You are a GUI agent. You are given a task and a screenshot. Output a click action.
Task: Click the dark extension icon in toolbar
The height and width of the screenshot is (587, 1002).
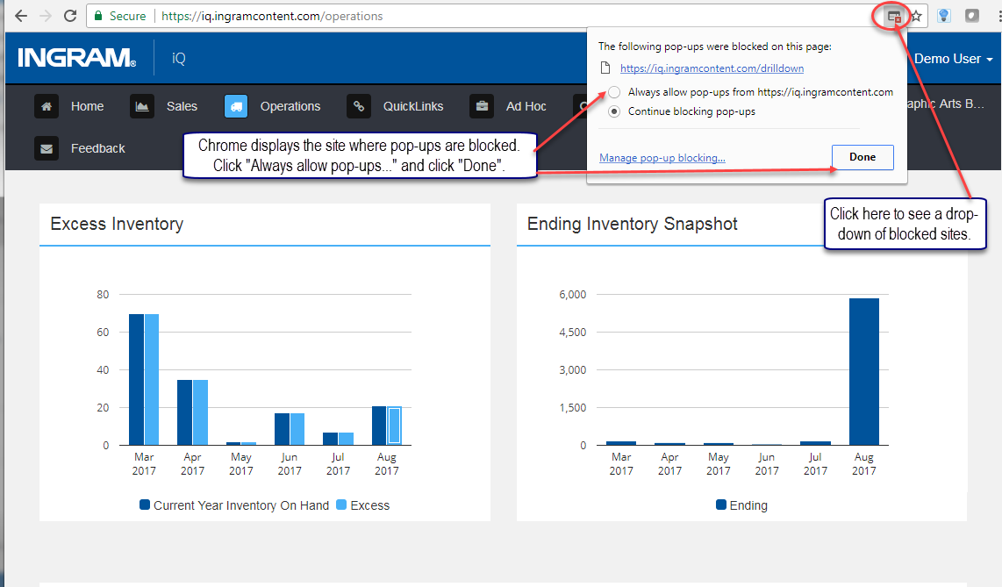pos(972,15)
